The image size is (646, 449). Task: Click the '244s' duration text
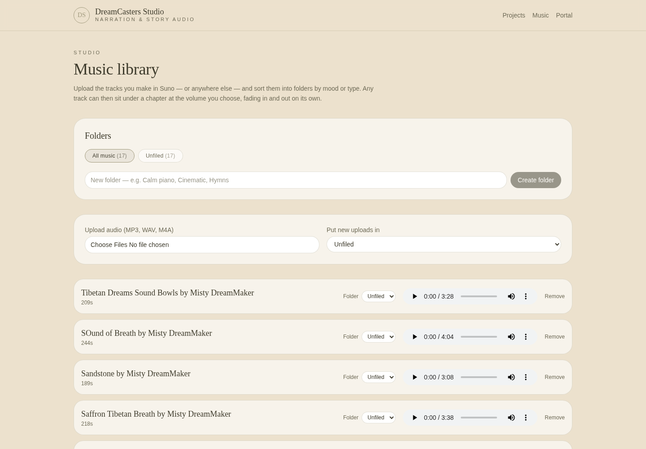pos(87,343)
